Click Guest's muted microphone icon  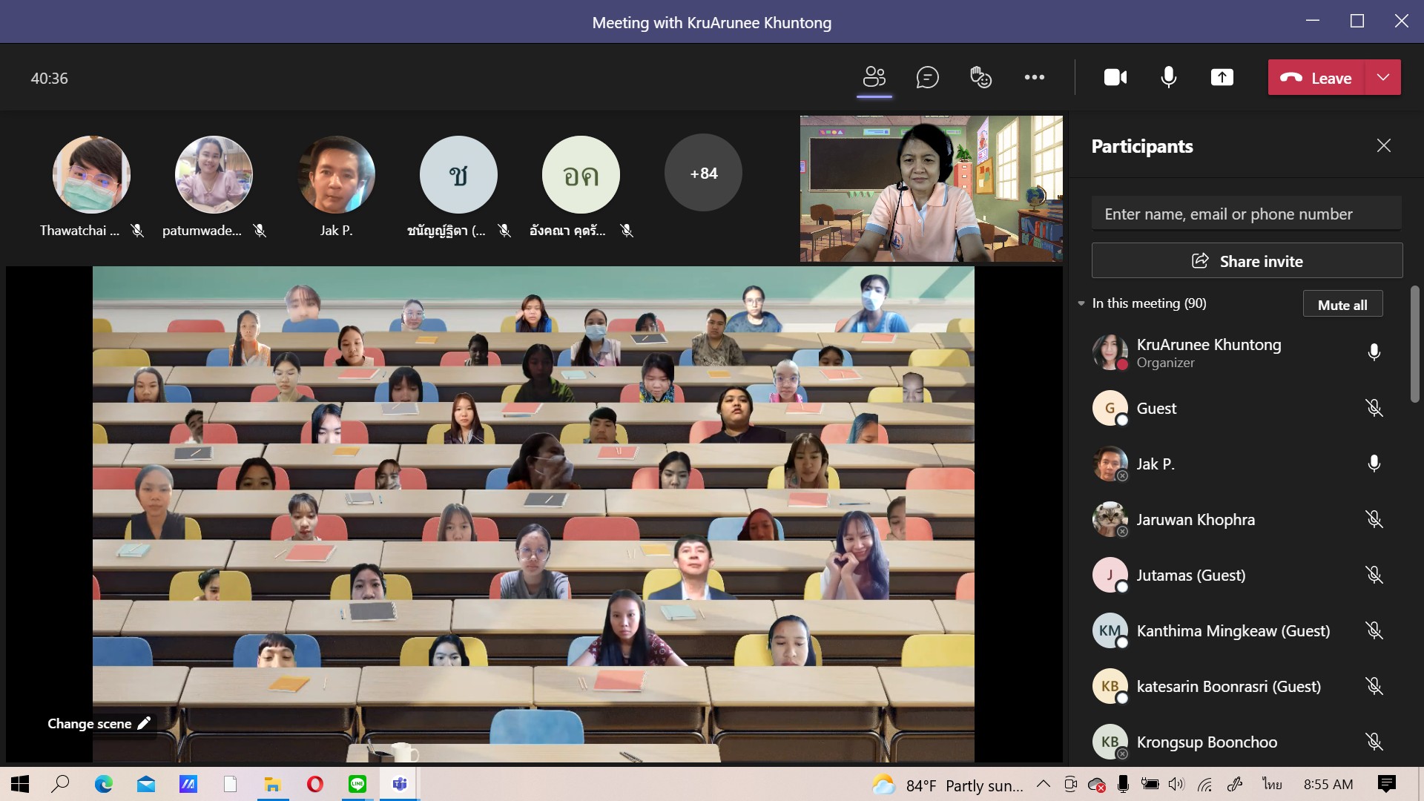[x=1374, y=408]
